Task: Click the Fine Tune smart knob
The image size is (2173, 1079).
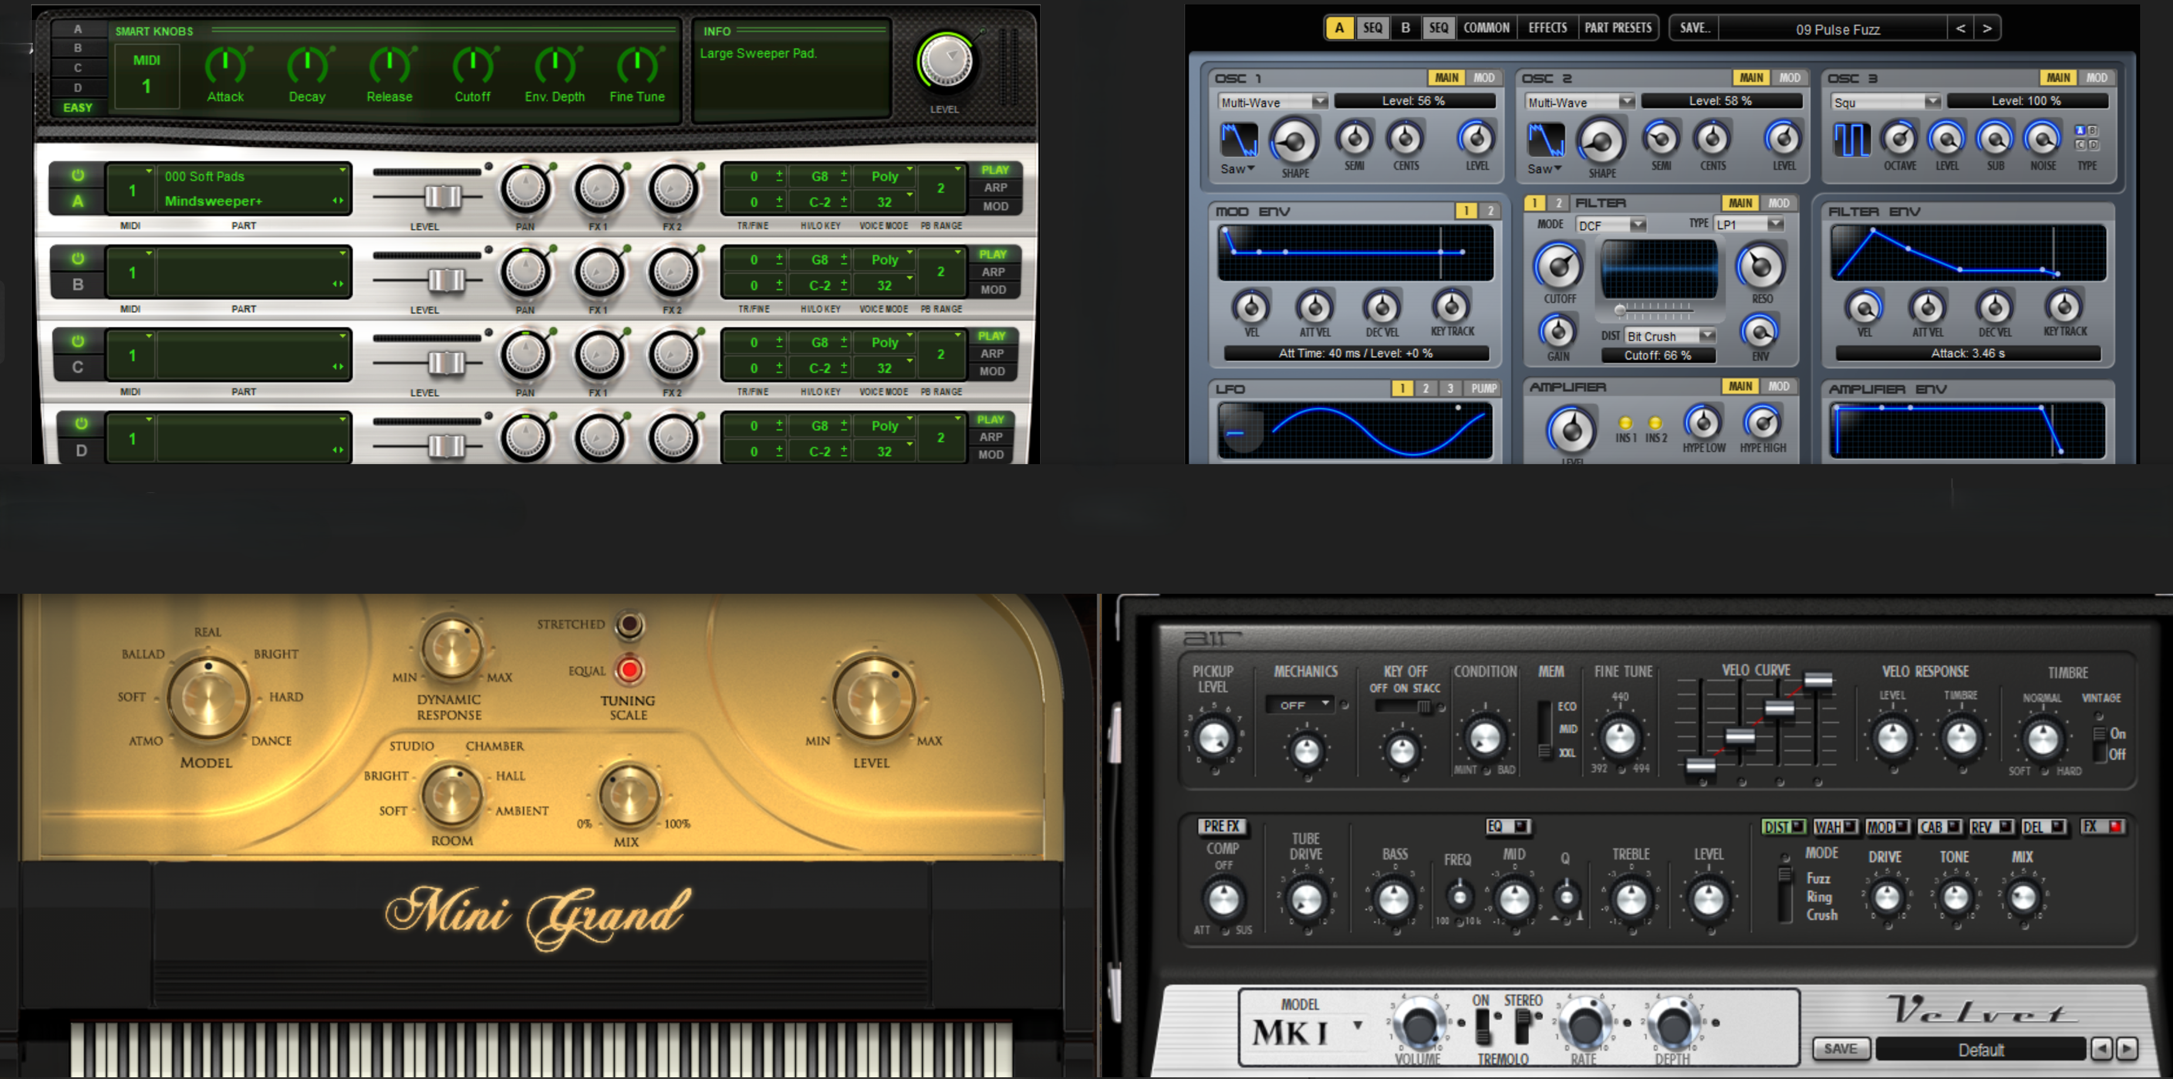Action: (637, 66)
